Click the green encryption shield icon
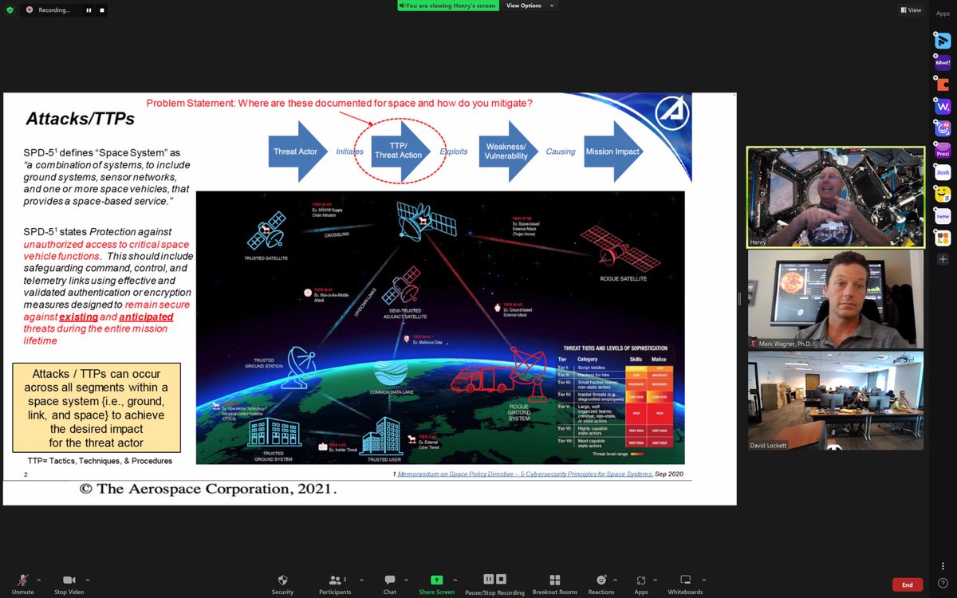This screenshot has height=598, width=957. [8, 10]
